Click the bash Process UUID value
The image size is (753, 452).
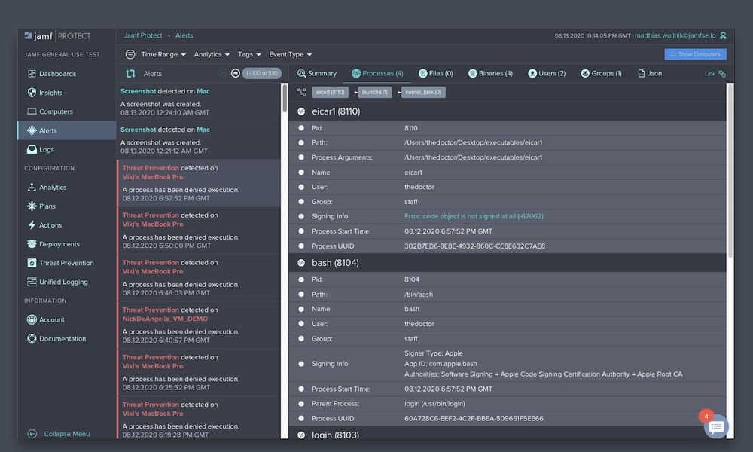pos(474,418)
